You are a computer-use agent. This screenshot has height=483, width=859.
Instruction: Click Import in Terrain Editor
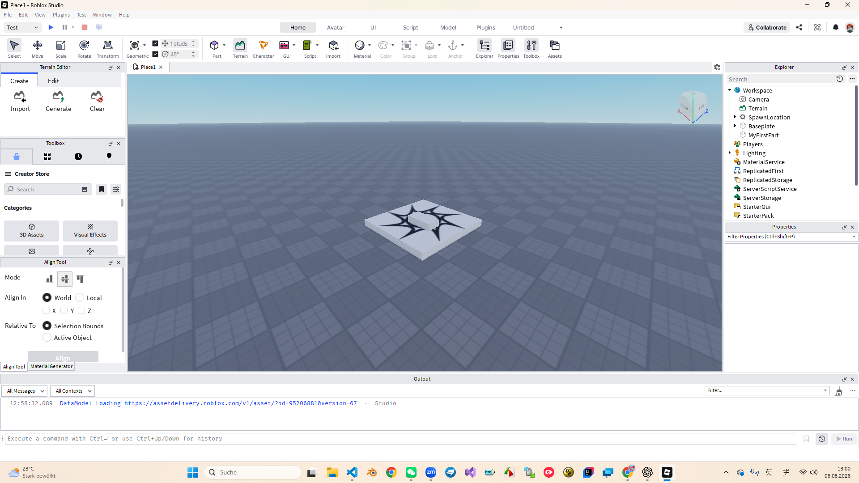pyautogui.click(x=20, y=102)
